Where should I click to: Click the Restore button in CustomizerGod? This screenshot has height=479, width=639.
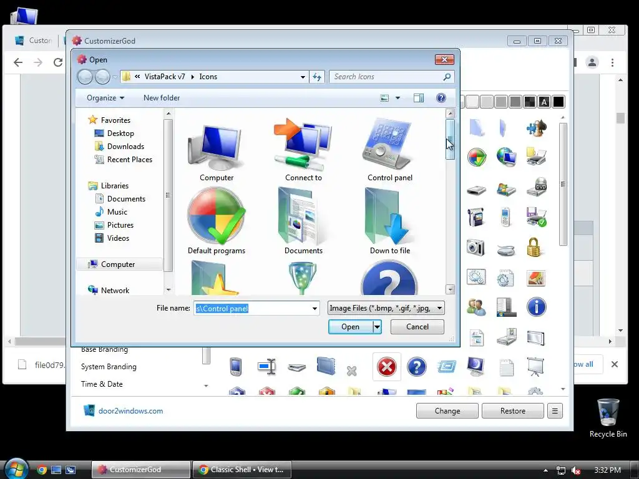513,411
